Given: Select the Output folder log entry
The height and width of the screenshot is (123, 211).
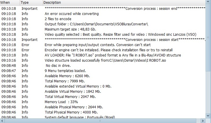Looking at the screenshot, I should [x=103, y=24].
